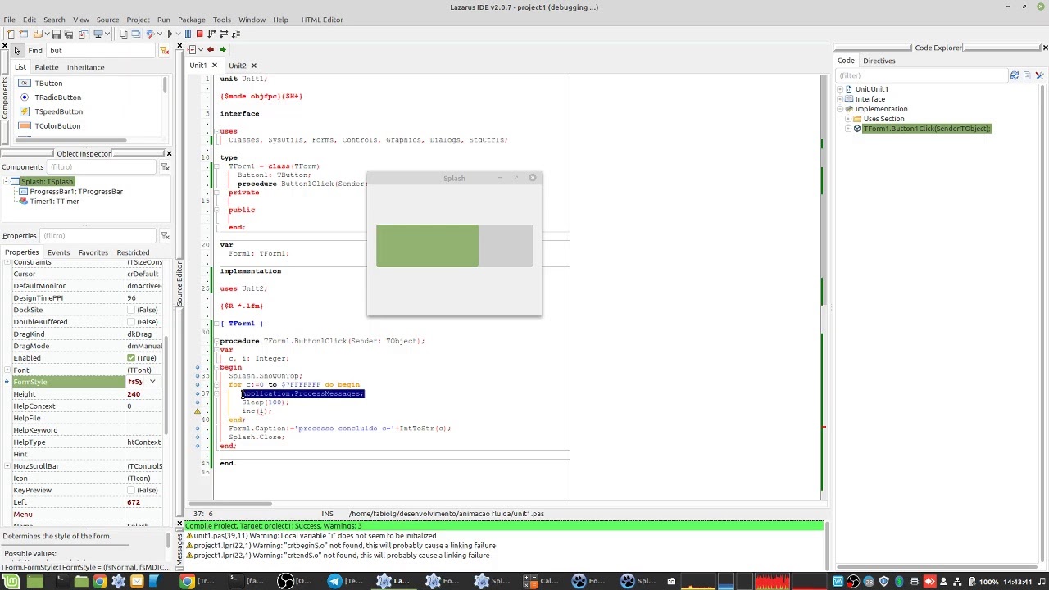The image size is (1049, 590).
Task: Clear the component Find filter
Action: [164, 51]
